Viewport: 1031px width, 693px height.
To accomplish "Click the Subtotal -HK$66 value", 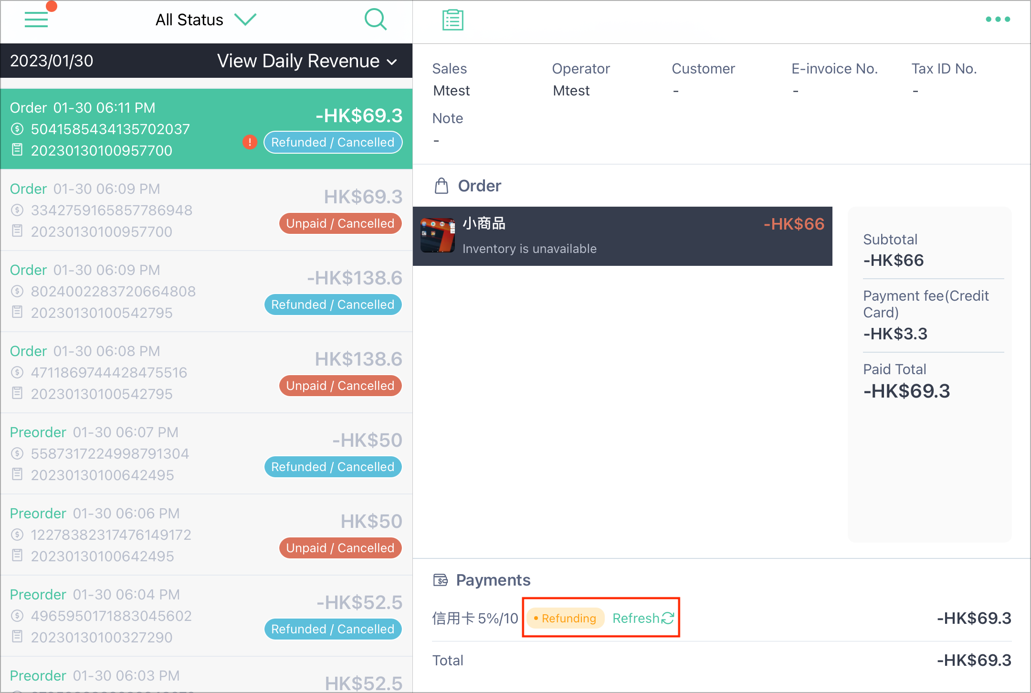I will coord(894,261).
